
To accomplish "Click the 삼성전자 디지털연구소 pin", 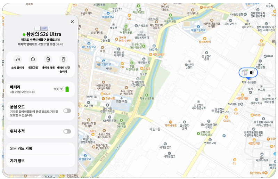I will click(198, 102).
